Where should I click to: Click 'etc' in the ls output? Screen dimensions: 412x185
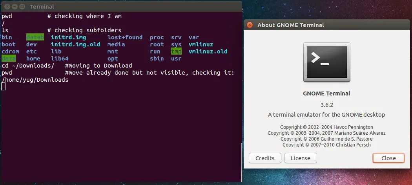pos(31,51)
